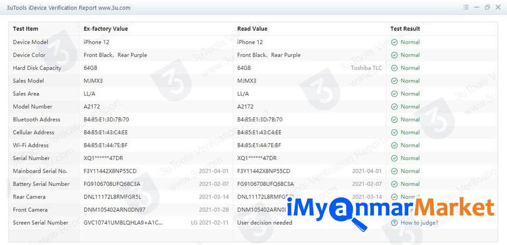This screenshot has width=507, height=245.
Task: Select the Battery Serial Number label
Action: point(41,184)
